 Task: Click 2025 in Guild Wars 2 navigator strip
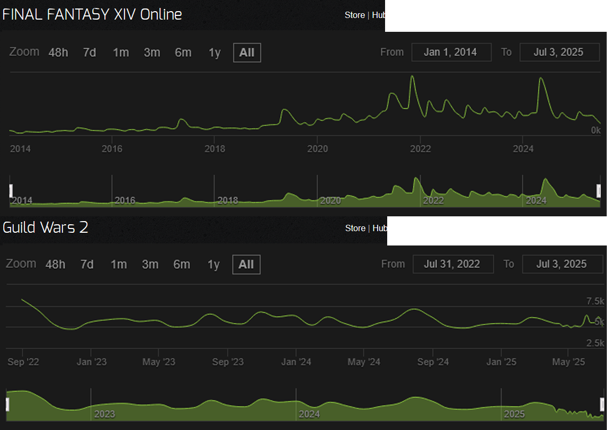click(x=514, y=414)
